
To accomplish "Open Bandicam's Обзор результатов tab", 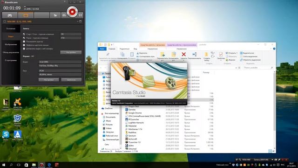I will 11,52.
